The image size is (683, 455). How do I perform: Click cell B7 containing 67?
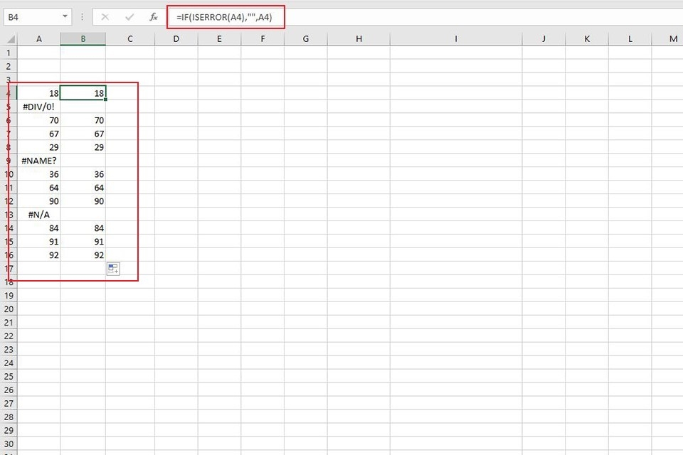tap(83, 134)
